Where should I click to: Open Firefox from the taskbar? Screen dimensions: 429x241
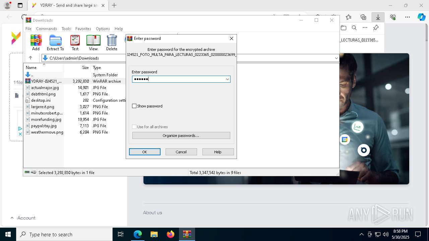tap(171, 234)
